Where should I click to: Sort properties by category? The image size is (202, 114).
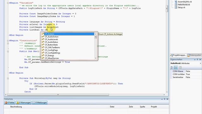[172, 67]
